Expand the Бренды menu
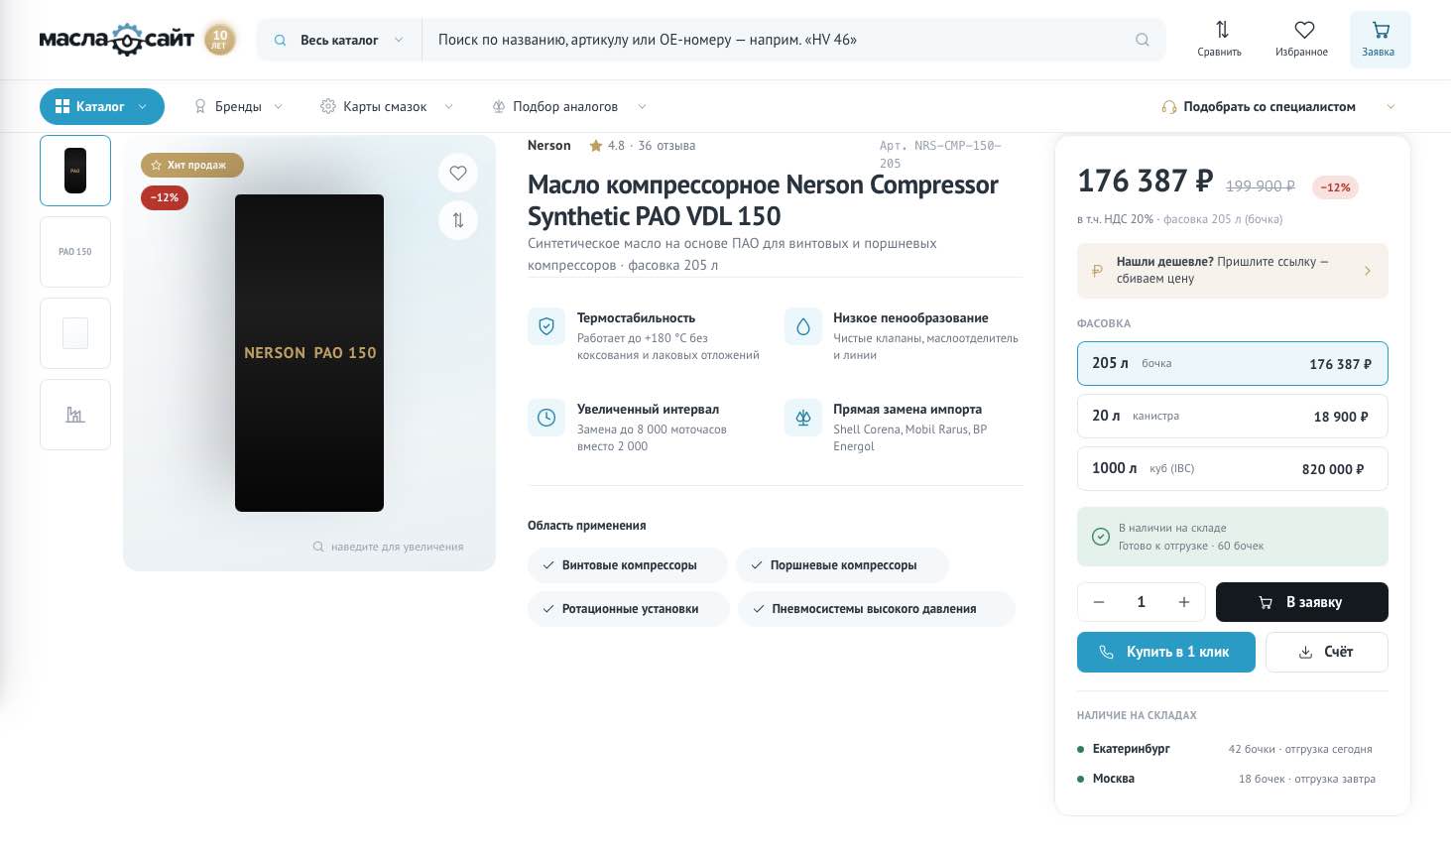1451x858 pixels. click(238, 107)
